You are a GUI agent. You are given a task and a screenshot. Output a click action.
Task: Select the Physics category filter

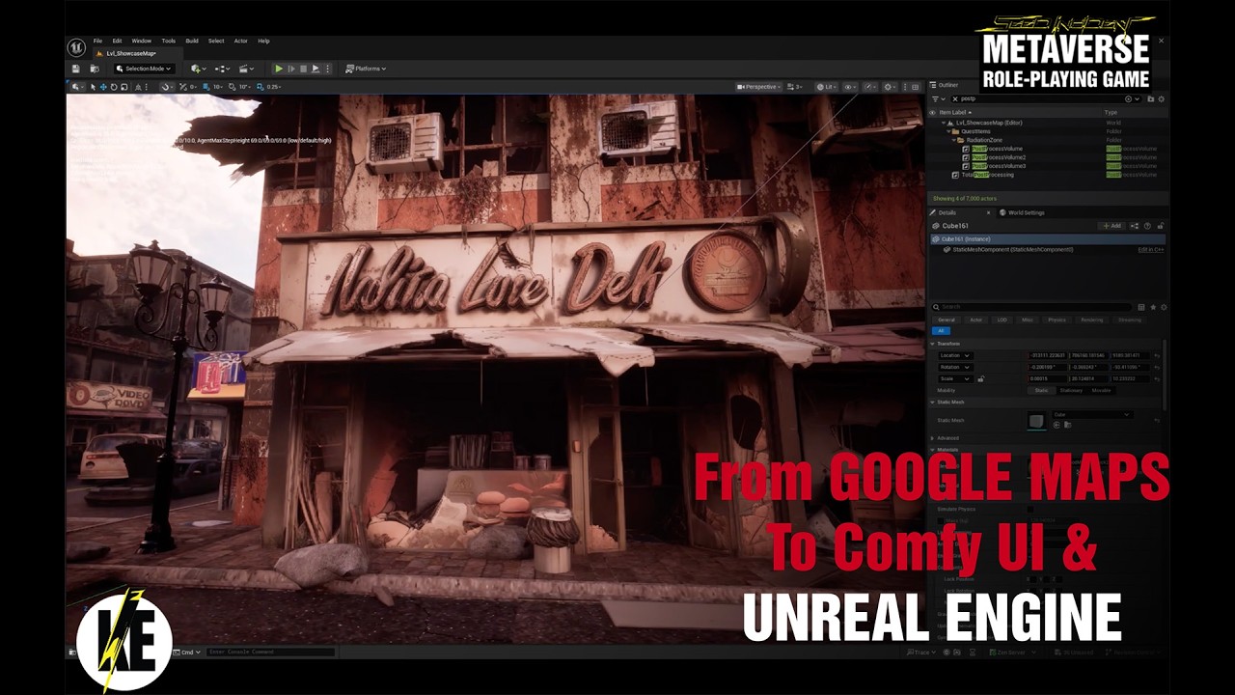[1057, 320]
